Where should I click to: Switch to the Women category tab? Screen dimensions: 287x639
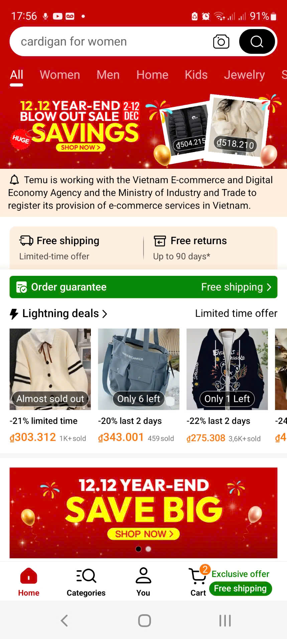pos(60,75)
